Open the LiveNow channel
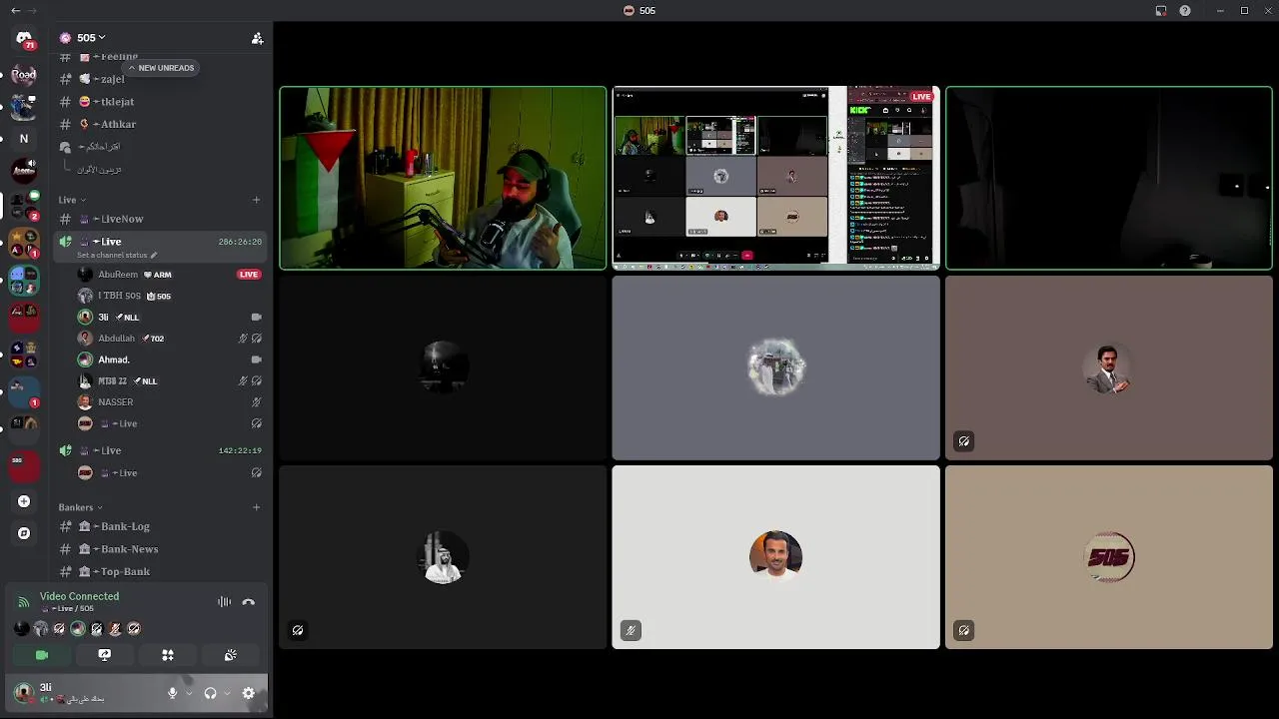This screenshot has width=1279, height=719. [160, 219]
